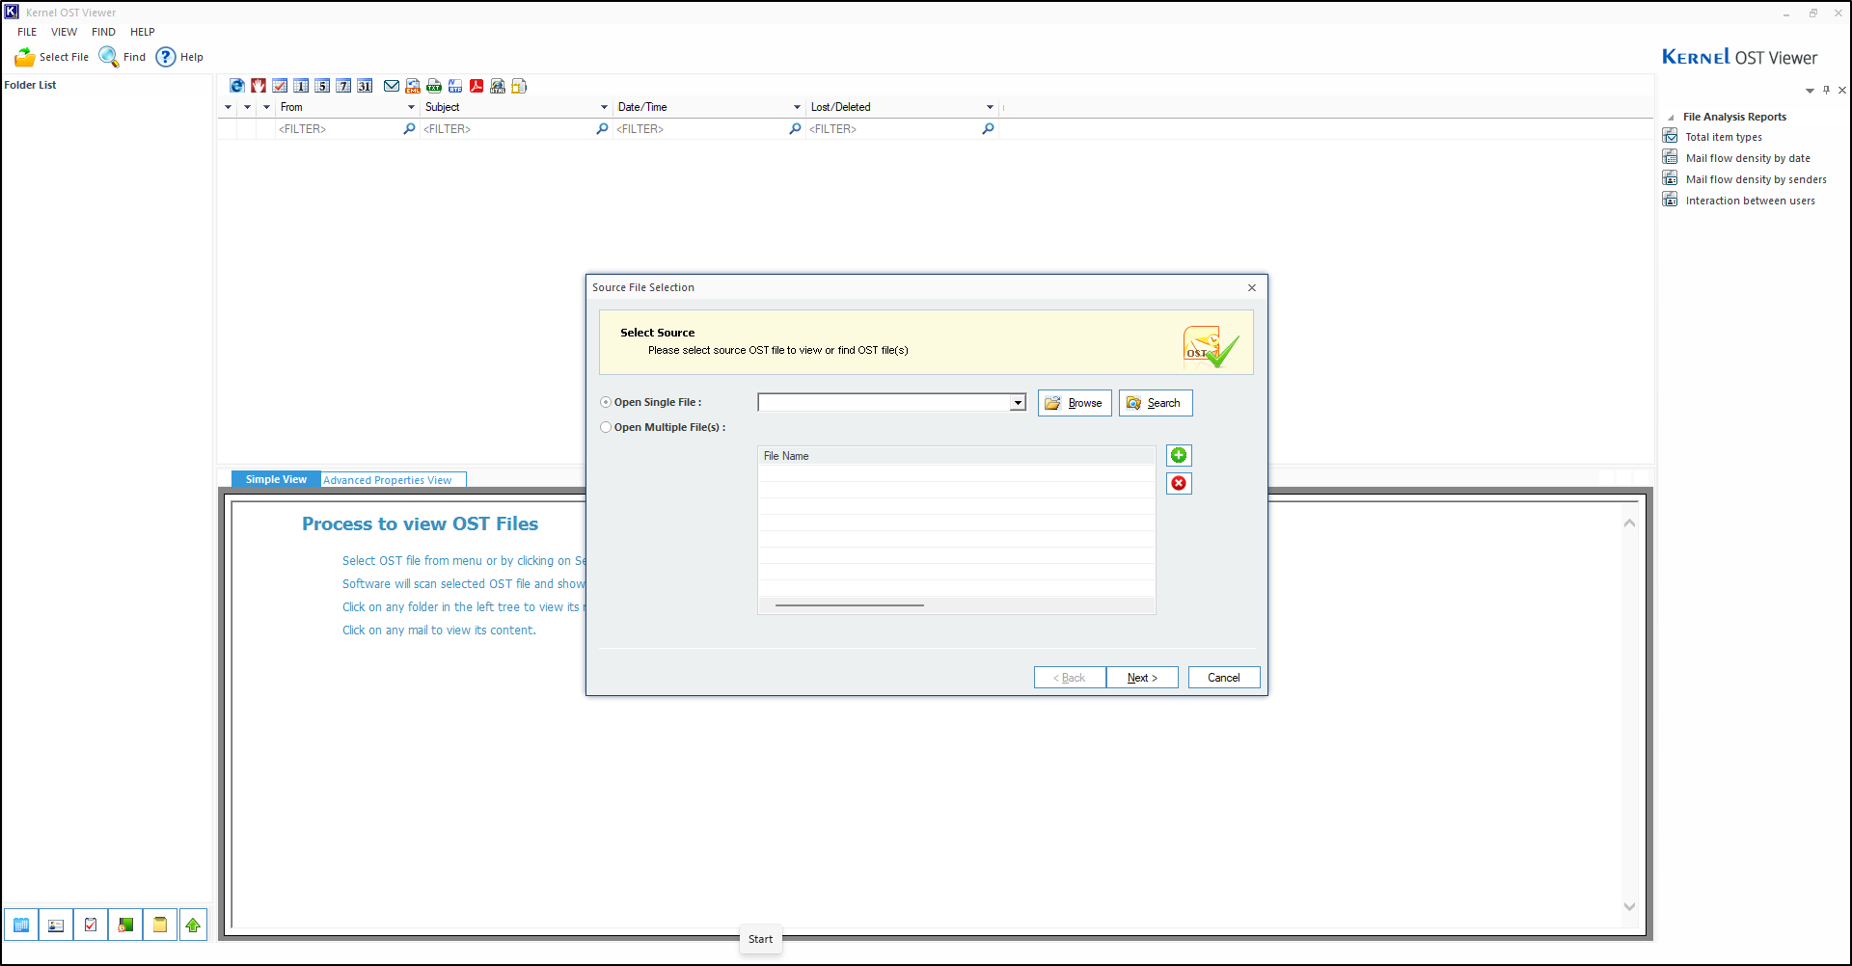Image resolution: width=1852 pixels, height=966 pixels.
Task: Open the FIND menu
Action: (x=103, y=32)
